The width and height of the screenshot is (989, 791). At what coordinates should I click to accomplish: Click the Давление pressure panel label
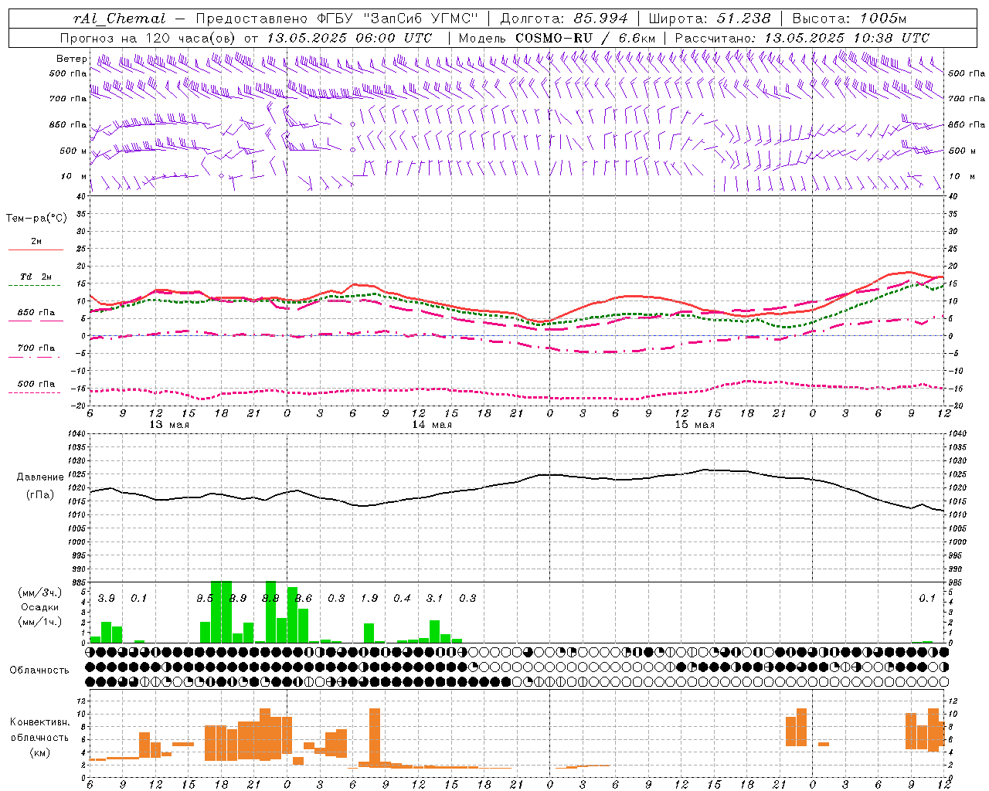(40, 477)
